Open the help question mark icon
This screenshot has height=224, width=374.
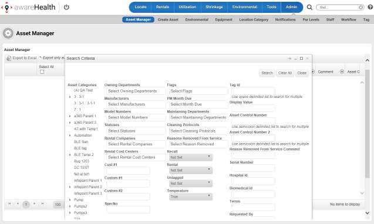click(x=370, y=7)
